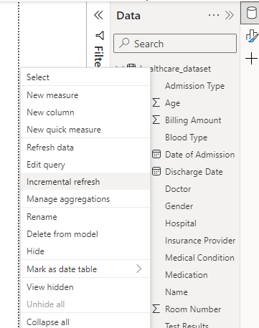Select the Hospital field

coord(181,223)
